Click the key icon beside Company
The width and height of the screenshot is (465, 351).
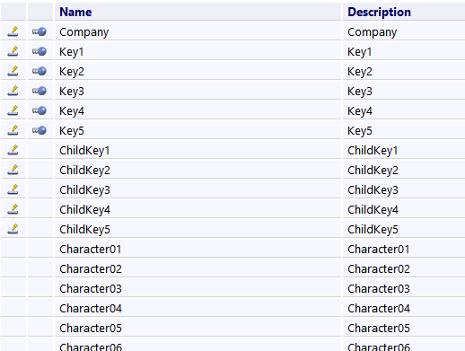pyautogui.click(x=39, y=31)
